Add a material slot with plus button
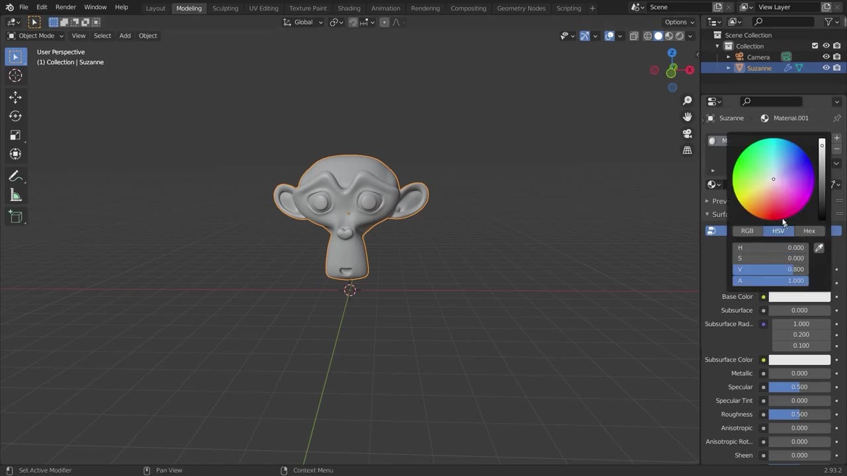The image size is (847, 476). [836, 138]
